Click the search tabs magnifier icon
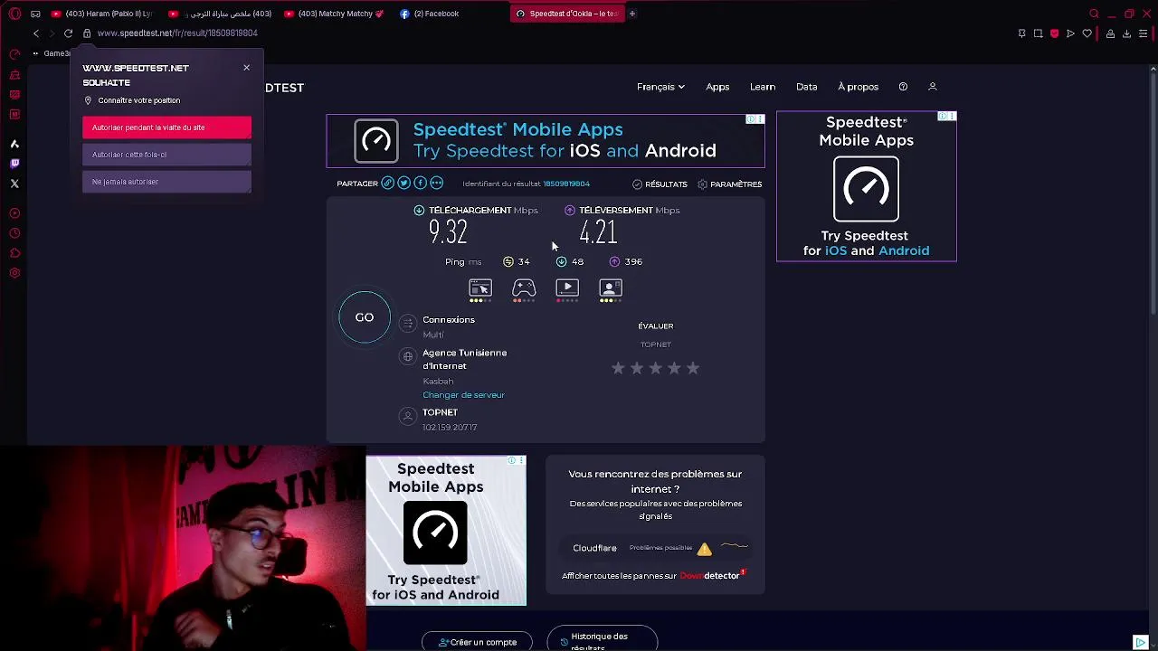The height and width of the screenshot is (651, 1158). tap(1094, 14)
